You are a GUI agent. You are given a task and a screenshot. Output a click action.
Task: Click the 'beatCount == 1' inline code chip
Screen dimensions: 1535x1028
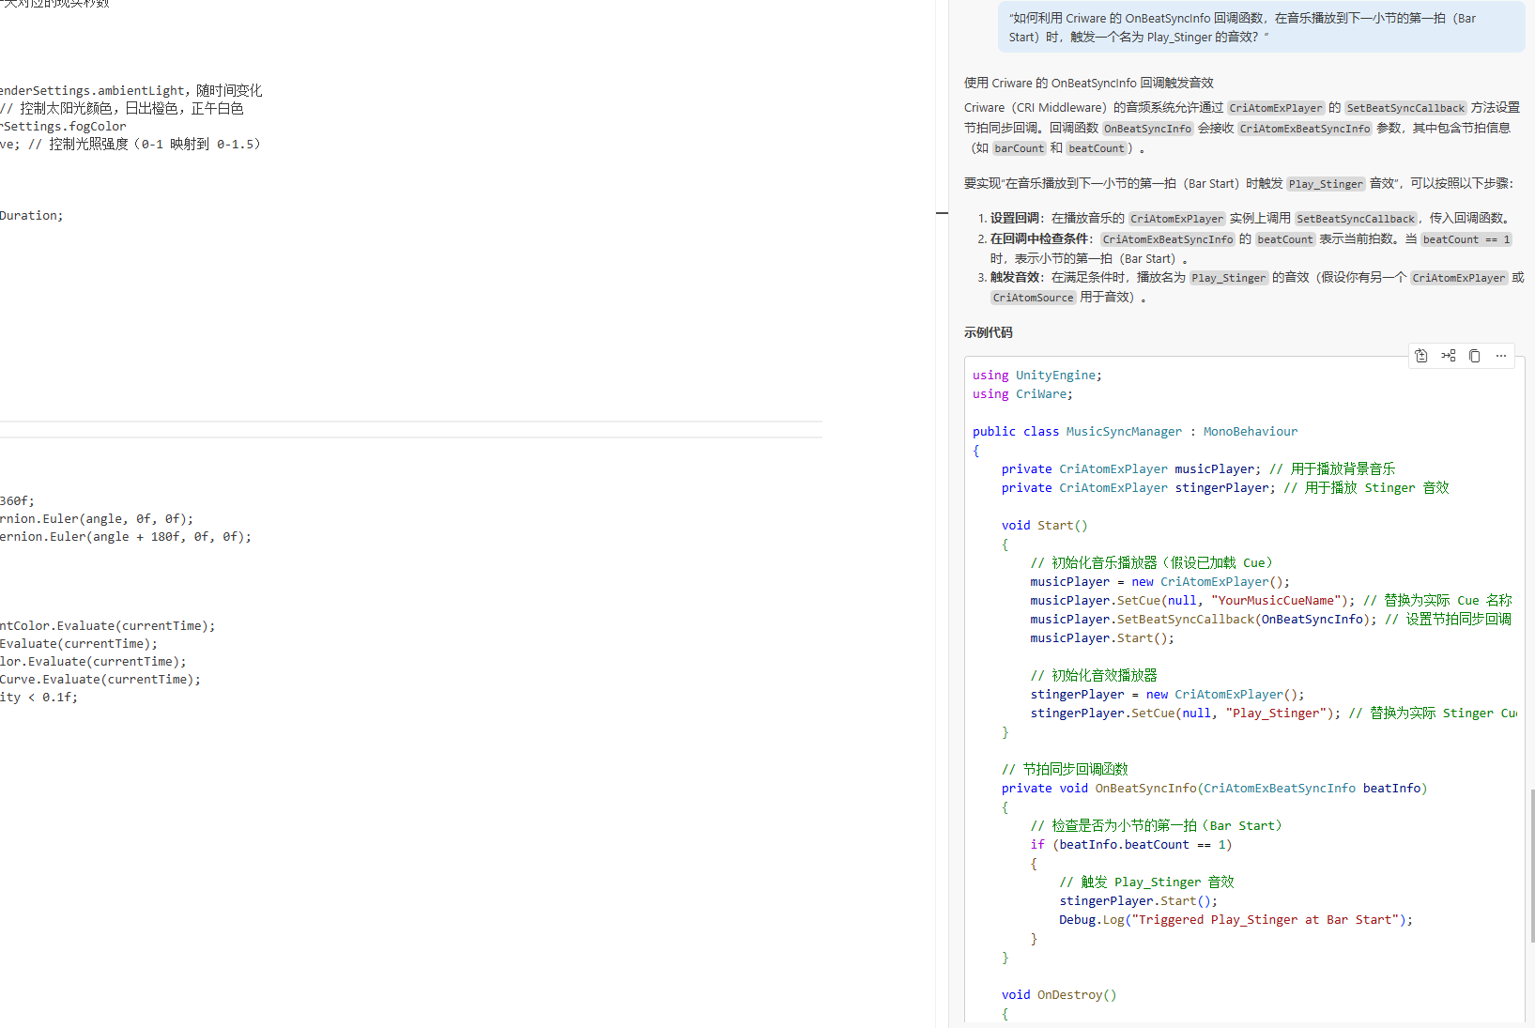coord(1466,239)
